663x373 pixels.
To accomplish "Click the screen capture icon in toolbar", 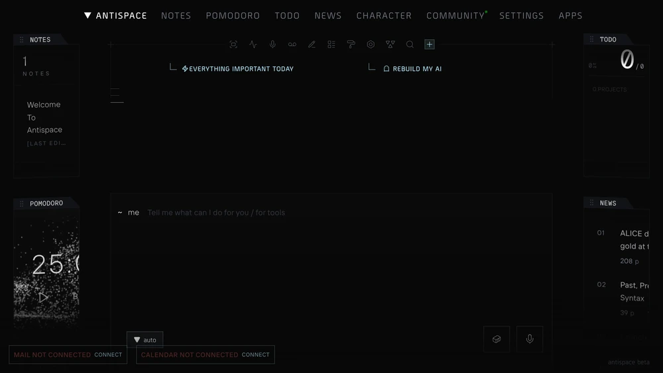I will (x=233, y=44).
